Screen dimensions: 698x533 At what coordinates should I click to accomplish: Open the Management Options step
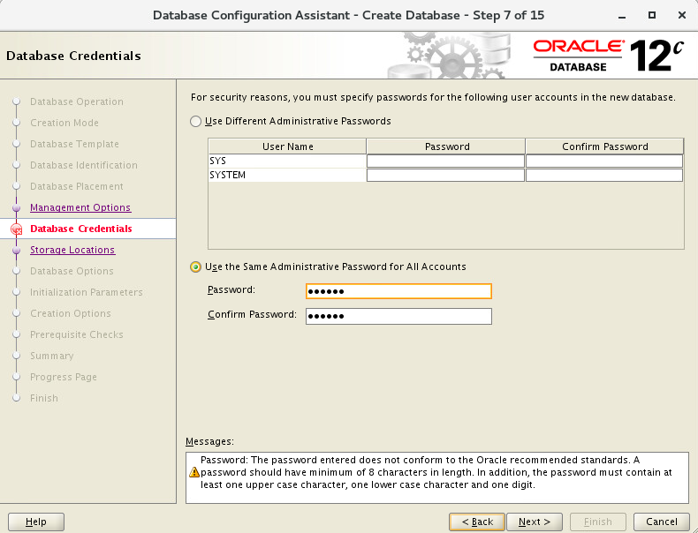coord(80,207)
